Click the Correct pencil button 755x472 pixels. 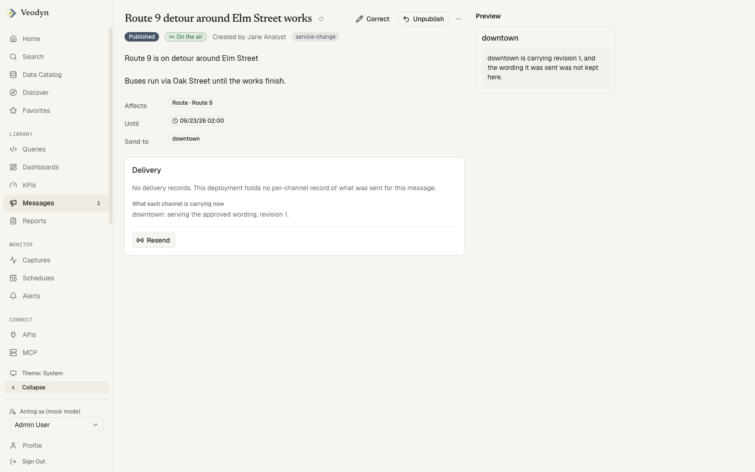(x=373, y=19)
